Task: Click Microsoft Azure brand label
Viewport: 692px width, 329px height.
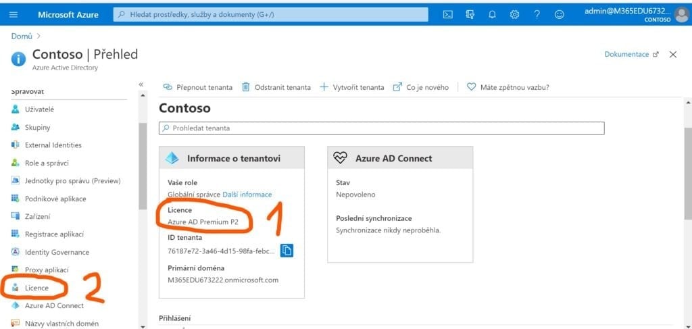Action: 68,15
